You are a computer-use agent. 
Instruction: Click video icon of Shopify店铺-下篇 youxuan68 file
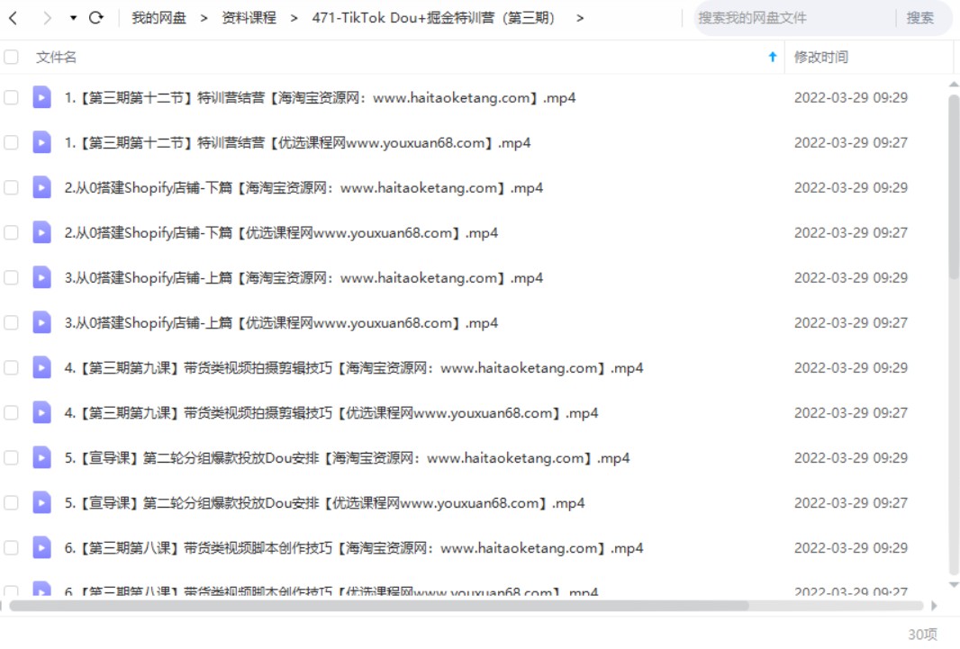[x=41, y=232]
